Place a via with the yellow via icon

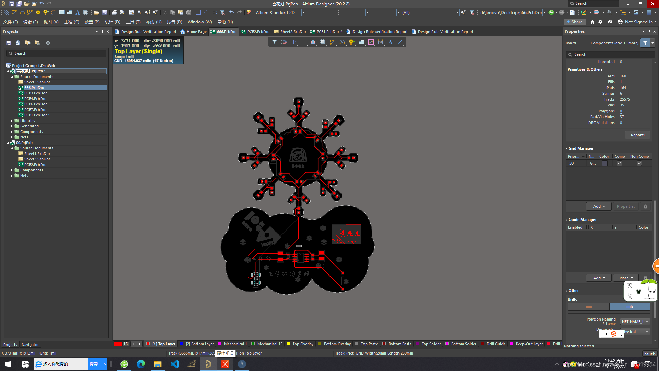point(351,42)
